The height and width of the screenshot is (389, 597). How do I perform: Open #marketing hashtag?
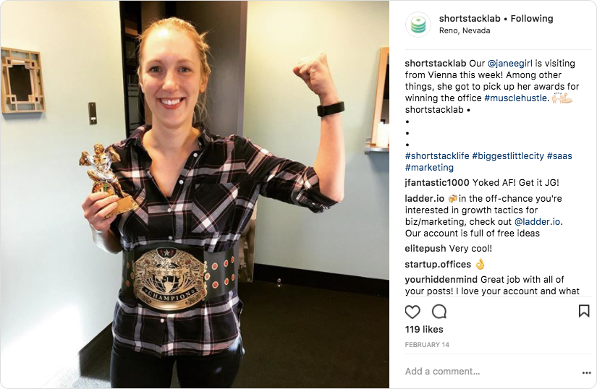point(429,167)
